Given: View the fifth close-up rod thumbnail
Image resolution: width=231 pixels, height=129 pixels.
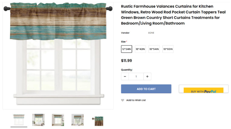Looking at the screenshot, I should 98,121.
